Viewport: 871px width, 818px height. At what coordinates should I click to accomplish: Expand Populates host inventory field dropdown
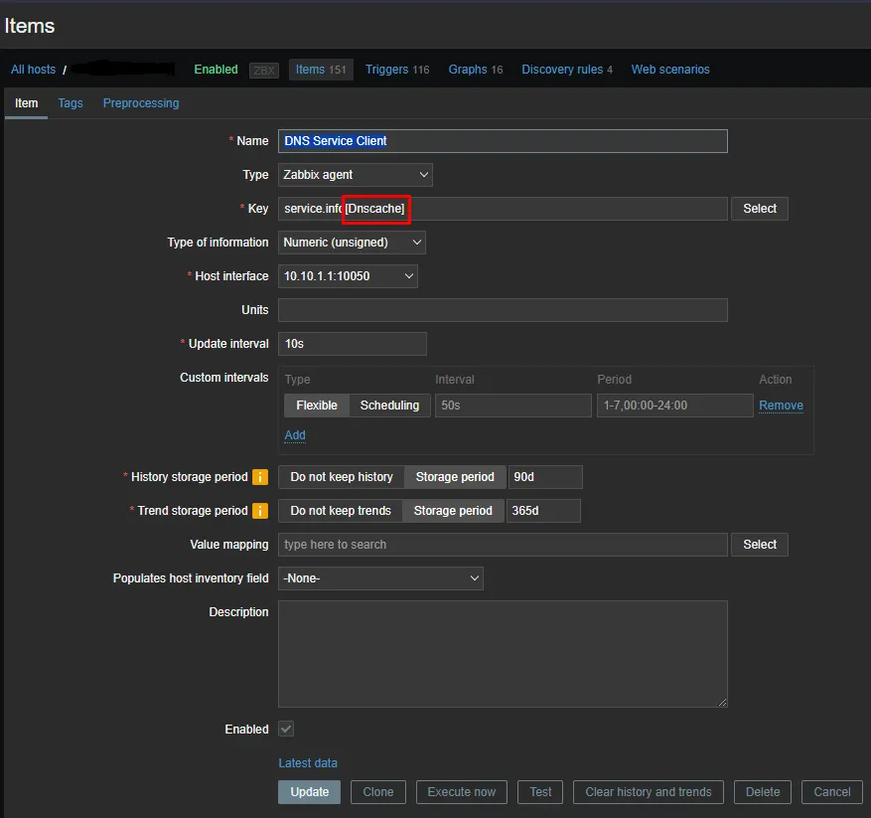click(380, 578)
